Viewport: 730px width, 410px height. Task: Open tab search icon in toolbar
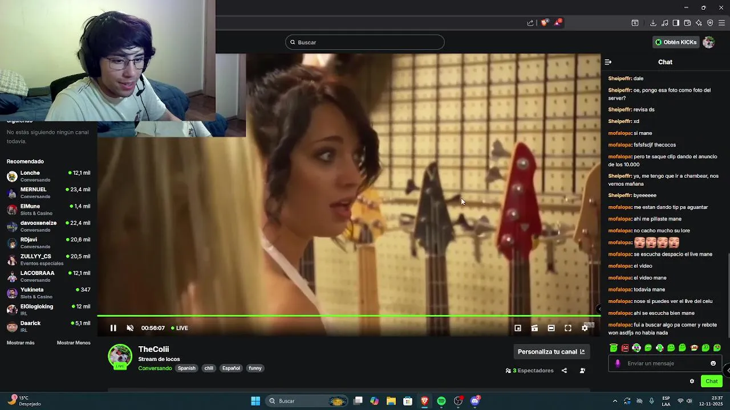coord(635,23)
